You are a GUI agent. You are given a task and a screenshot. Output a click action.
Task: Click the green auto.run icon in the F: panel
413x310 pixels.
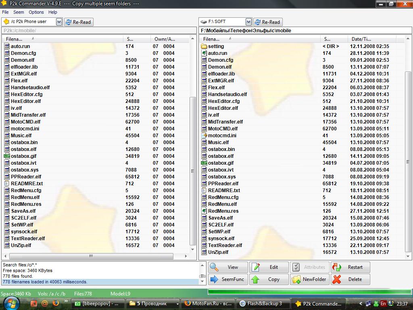[x=204, y=53]
